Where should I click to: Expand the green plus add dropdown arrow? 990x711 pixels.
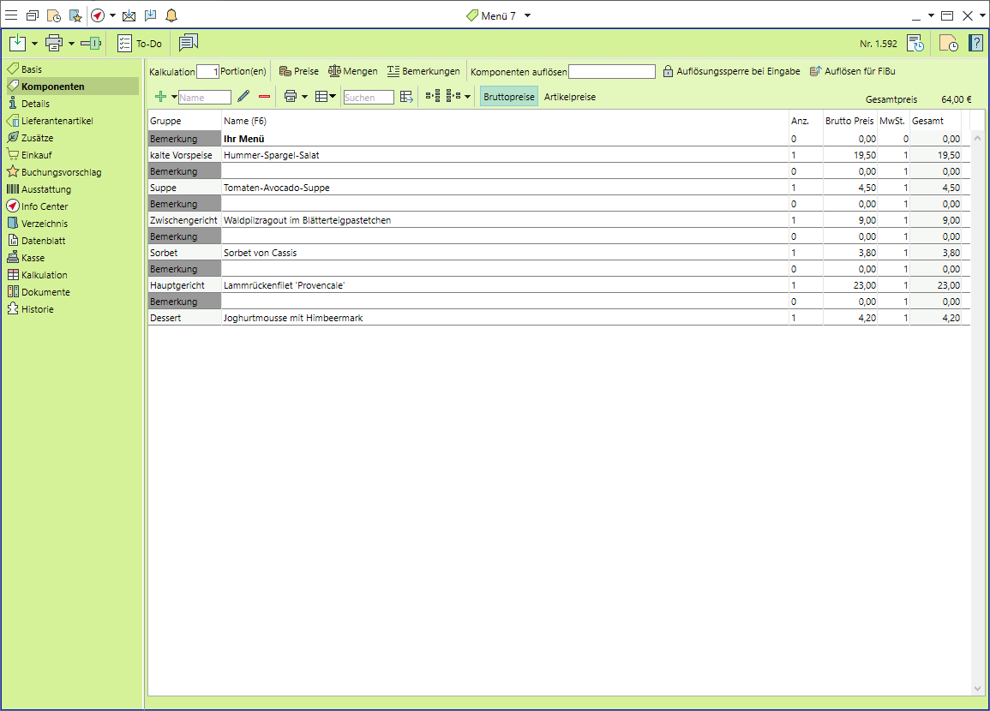click(x=174, y=97)
